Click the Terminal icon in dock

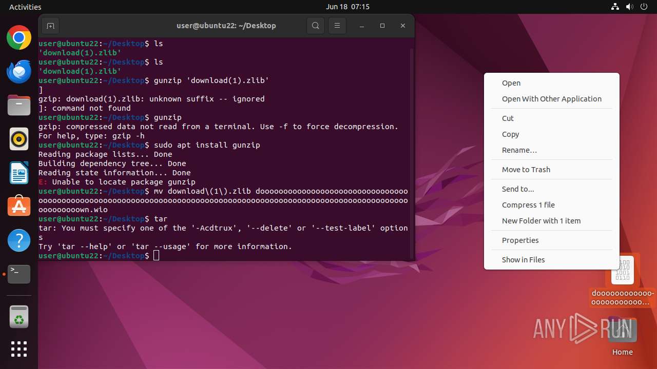click(x=19, y=274)
